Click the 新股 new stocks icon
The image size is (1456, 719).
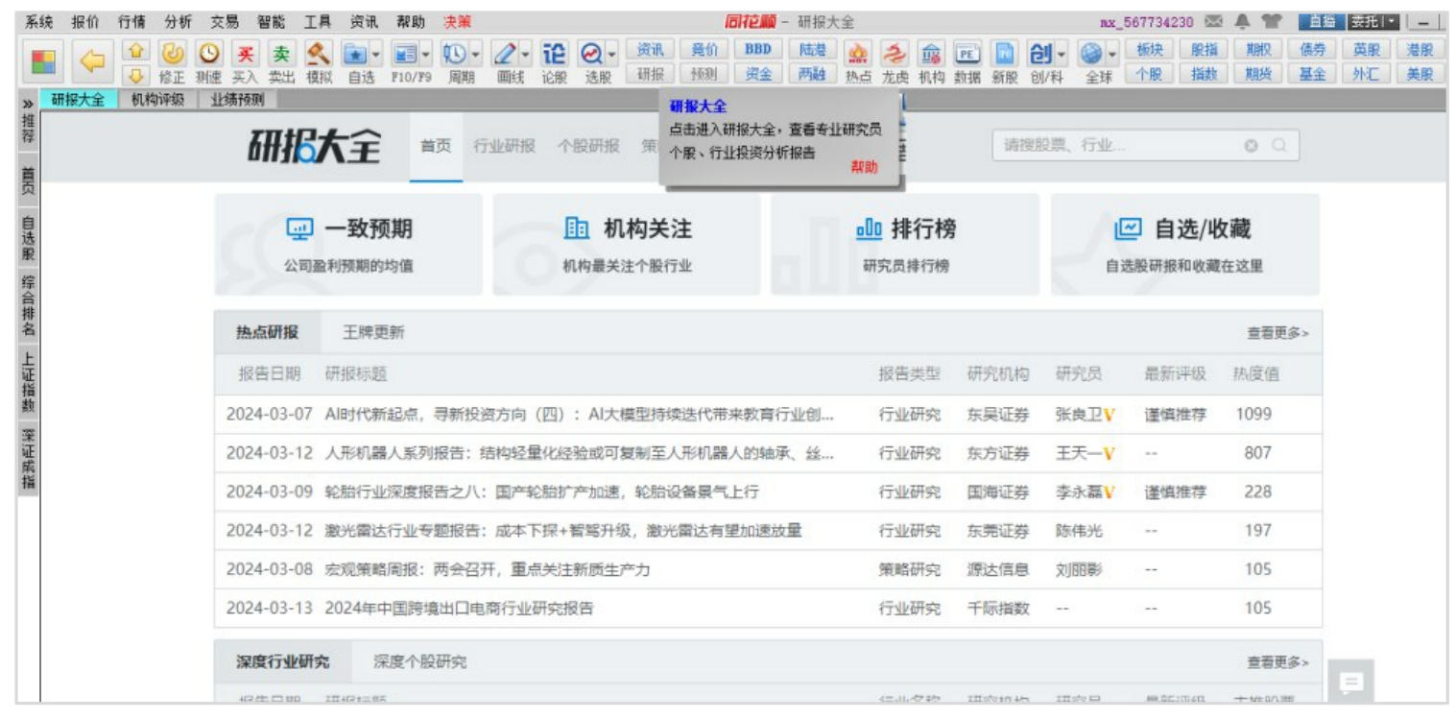point(1004,54)
